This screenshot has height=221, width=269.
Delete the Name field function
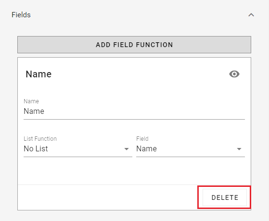coord(225,197)
